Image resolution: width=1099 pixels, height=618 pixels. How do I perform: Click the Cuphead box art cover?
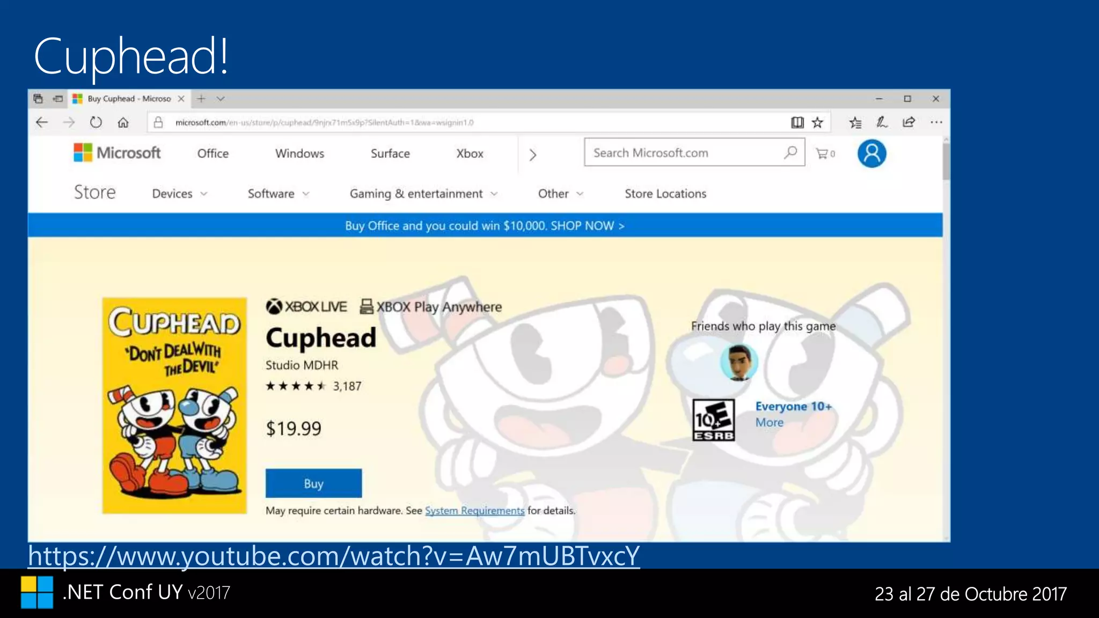pos(174,406)
